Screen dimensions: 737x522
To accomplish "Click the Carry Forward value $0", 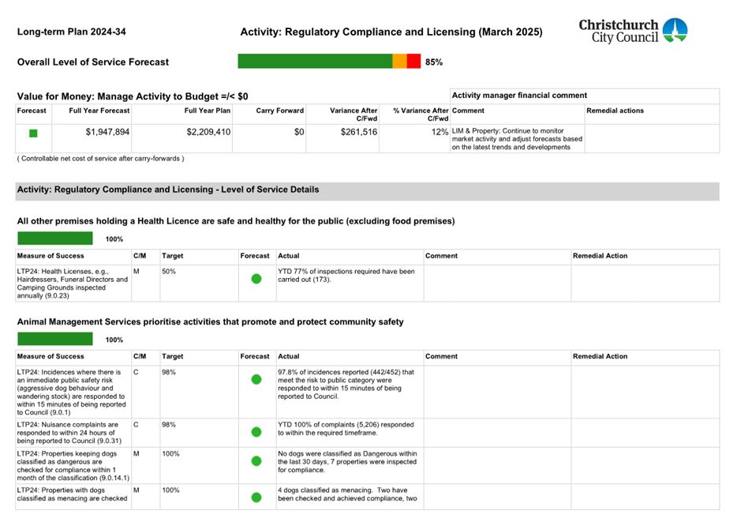I will click(x=299, y=132).
